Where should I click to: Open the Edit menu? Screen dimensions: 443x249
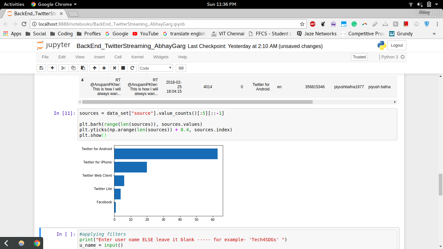62,57
